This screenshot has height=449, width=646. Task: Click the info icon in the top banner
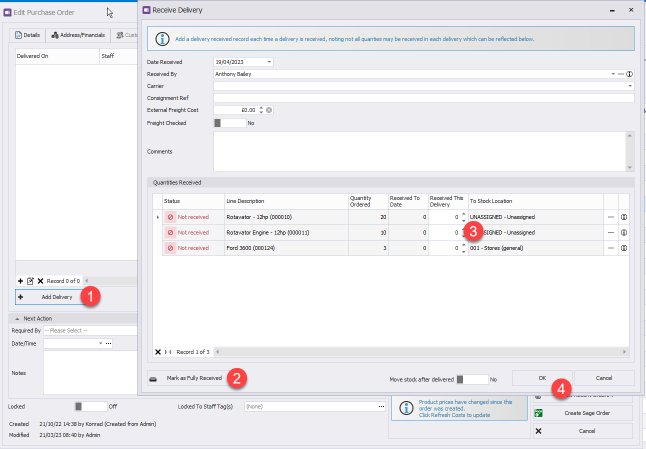pos(161,38)
